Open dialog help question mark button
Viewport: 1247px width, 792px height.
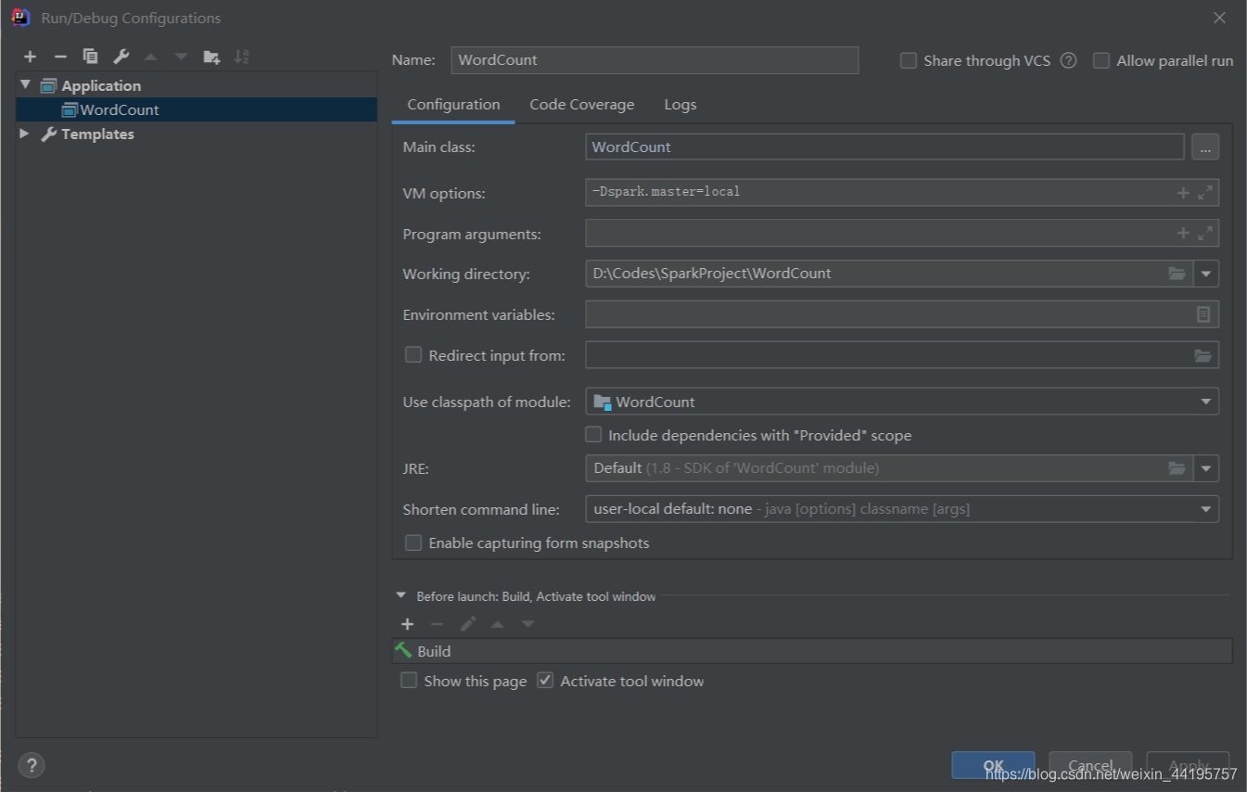click(x=32, y=765)
